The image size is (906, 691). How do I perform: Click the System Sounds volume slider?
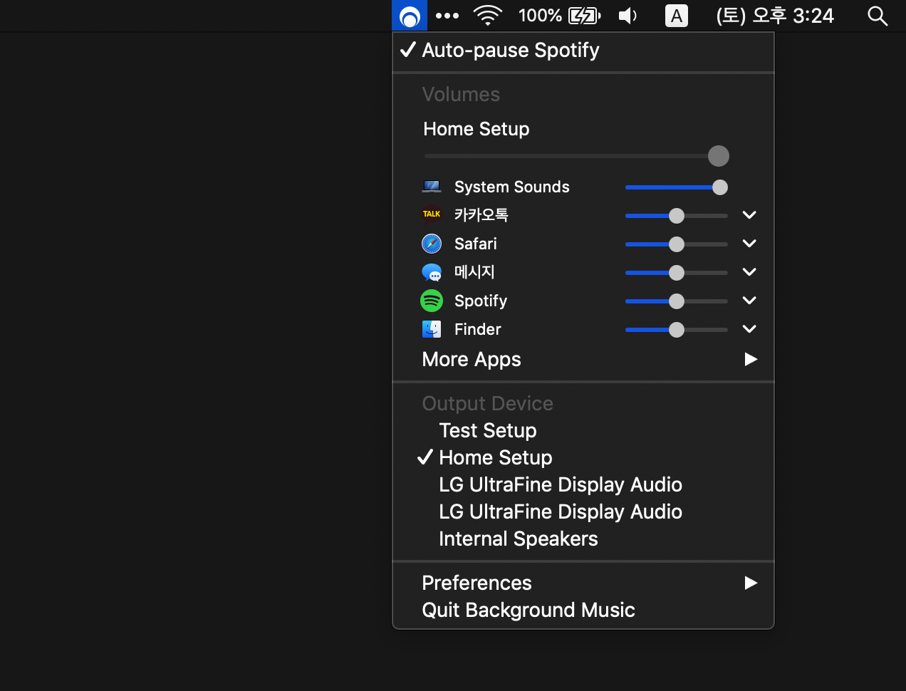click(677, 187)
